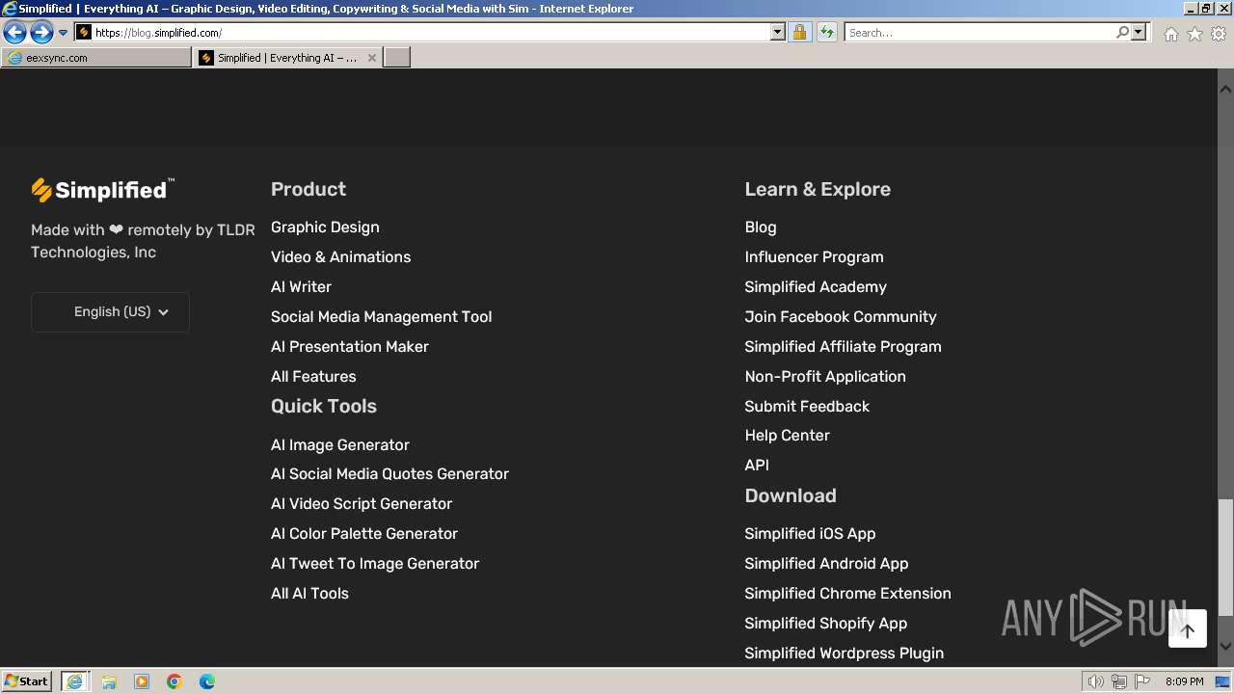1234x694 pixels.
Task: Open the AI Presentation Maker link
Action: 350,347
